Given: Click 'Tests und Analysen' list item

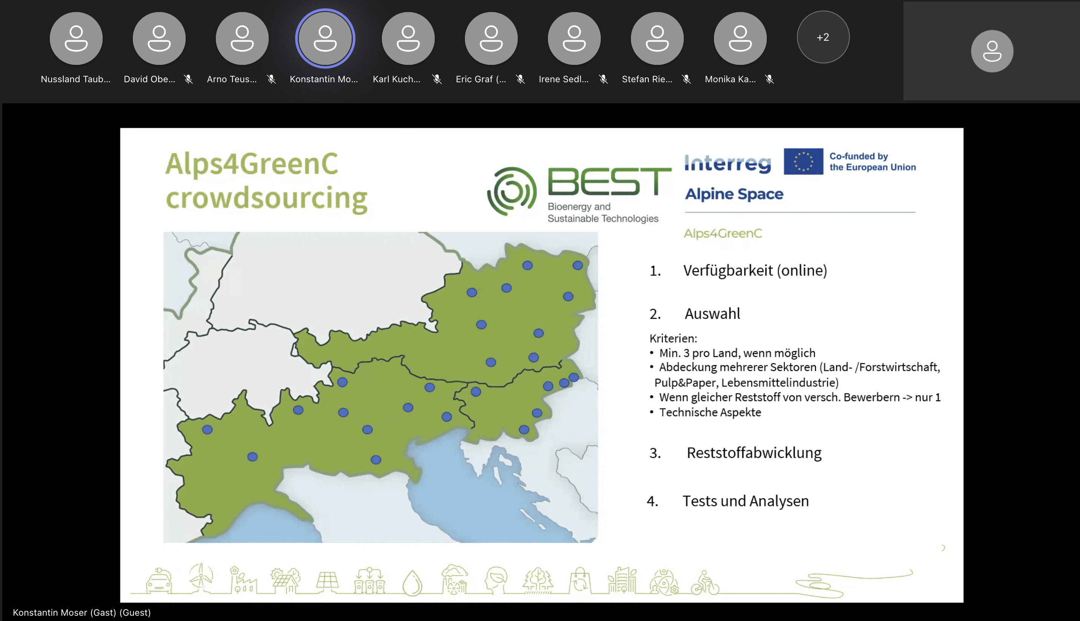Looking at the screenshot, I should [746, 501].
